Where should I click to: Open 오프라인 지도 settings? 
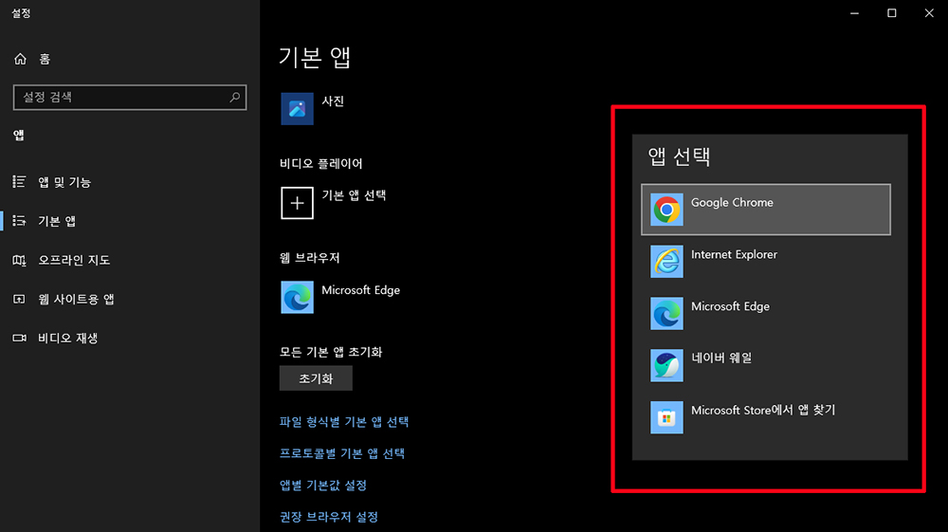point(74,260)
